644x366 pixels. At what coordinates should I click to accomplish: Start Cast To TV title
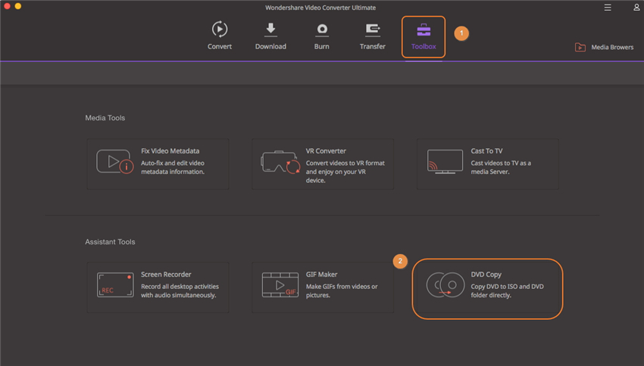point(486,150)
